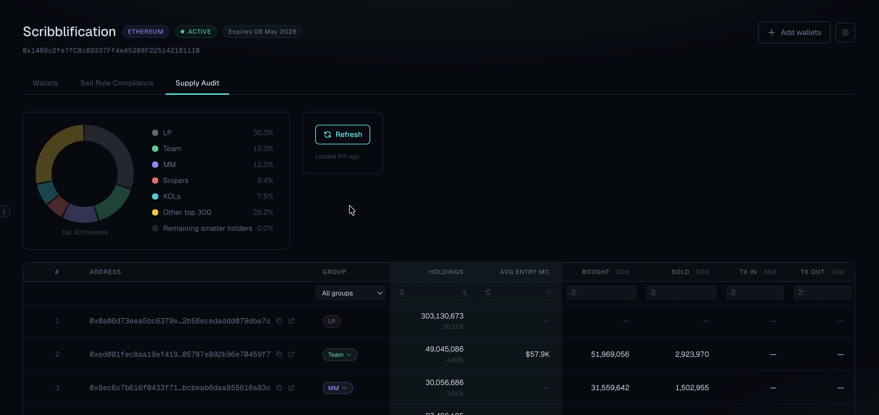This screenshot has height=415, width=879.
Task: Click the KOLs legend cyan dot
Action: (155, 196)
